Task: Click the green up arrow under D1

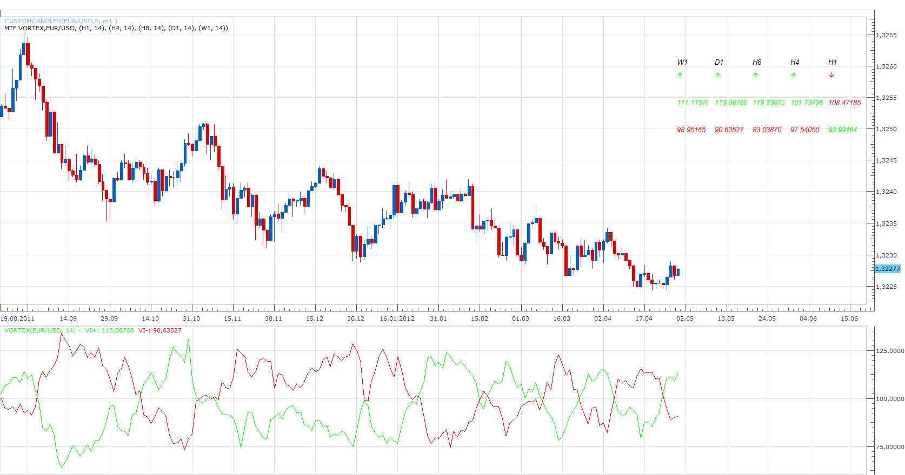Action: point(718,76)
